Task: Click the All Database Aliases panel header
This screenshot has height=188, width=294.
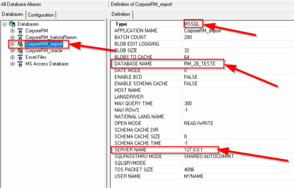Action: click(21, 4)
